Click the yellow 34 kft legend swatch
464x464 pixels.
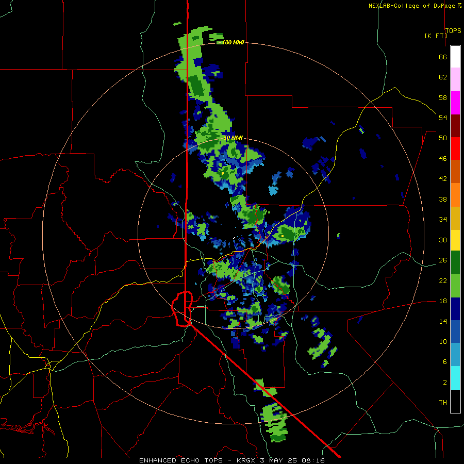[455, 240]
